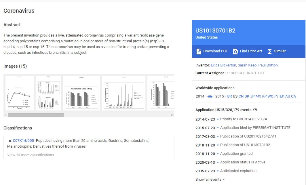This screenshot has width=306, height=185.
Task: Click the Find Prior Art search icon
Action: point(235,51)
